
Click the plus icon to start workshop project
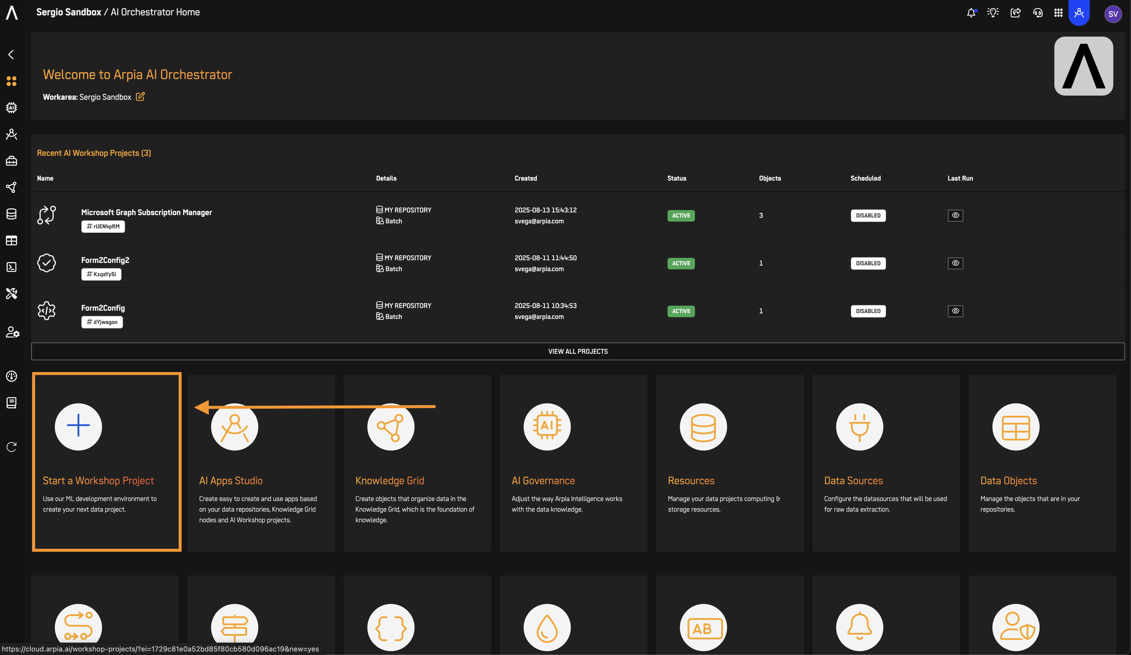[x=78, y=426]
